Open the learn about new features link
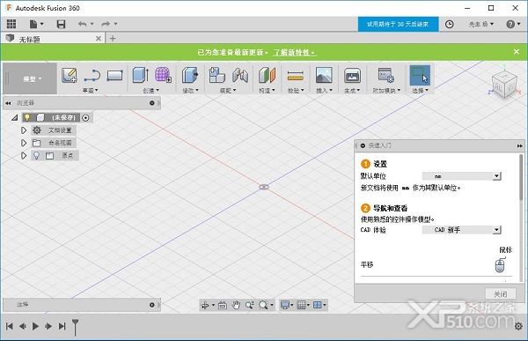The width and height of the screenshot is (528, 341). coord(295,53)
